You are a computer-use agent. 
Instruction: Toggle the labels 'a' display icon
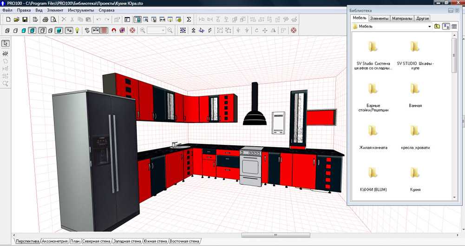coord(69,30)
